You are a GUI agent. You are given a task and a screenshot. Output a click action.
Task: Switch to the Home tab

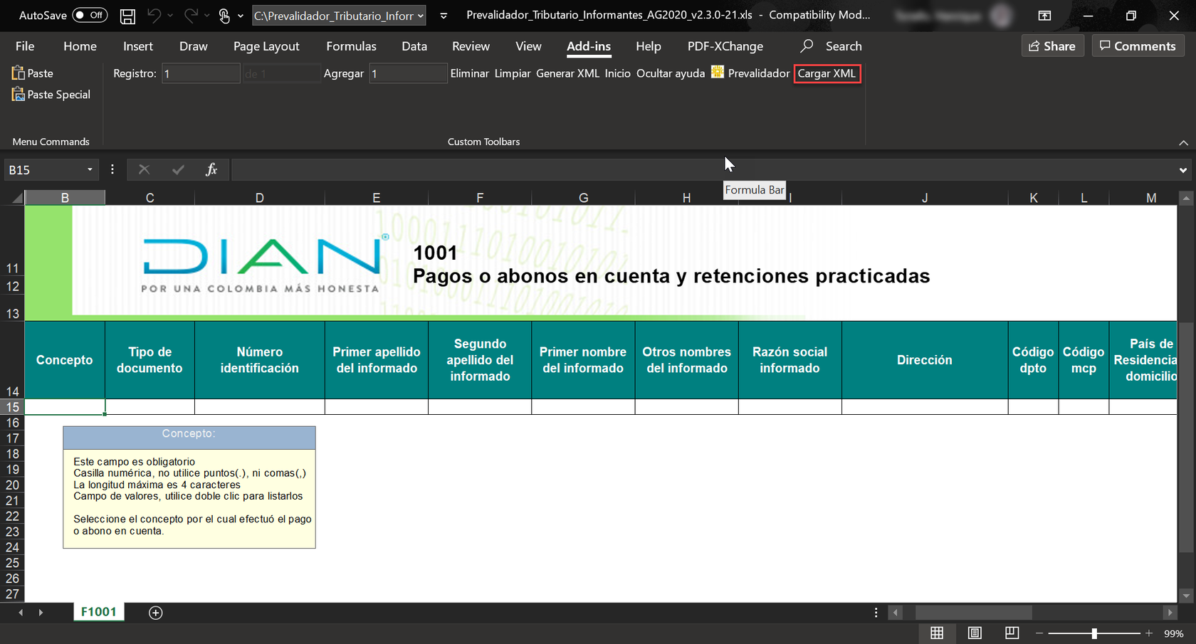tap(80, 46)
